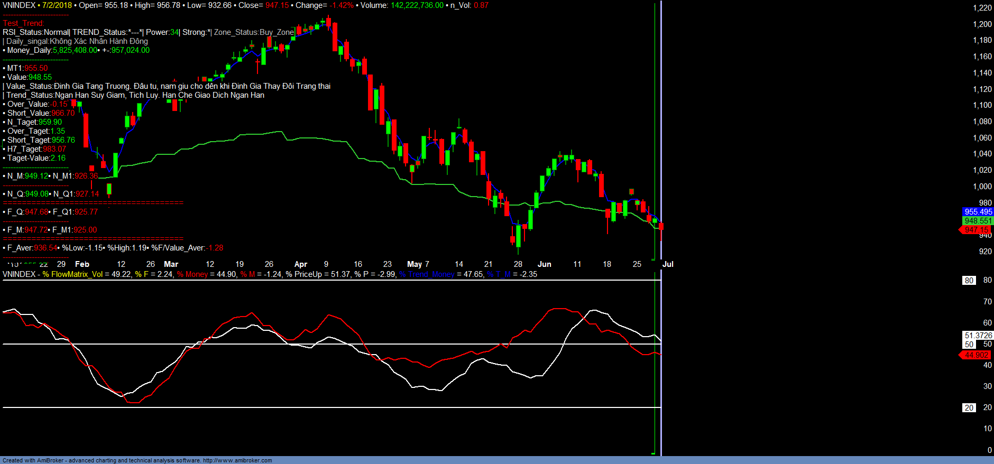Screen dimensions: 994x464
Task: Click the 1,200 tick on price axis
Action: pos(982,24)
